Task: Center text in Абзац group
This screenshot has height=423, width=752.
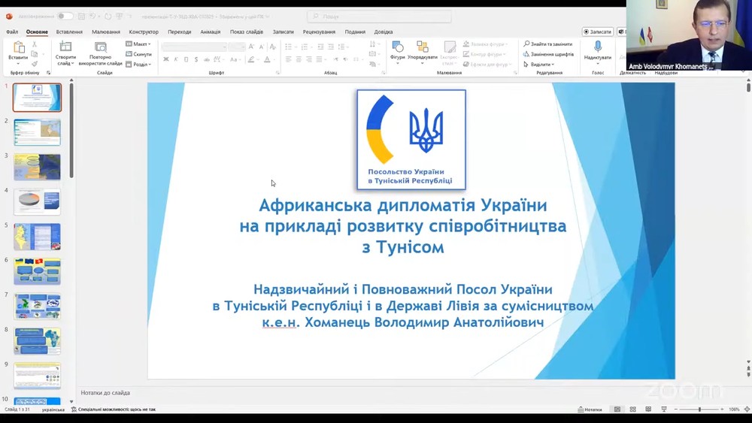Action: pos(299,59)
